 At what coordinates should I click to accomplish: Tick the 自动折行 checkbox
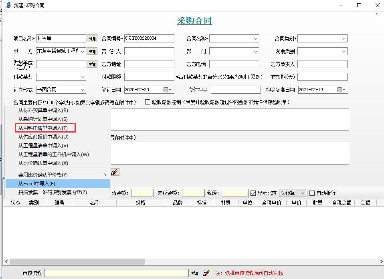tap(312, 193)
